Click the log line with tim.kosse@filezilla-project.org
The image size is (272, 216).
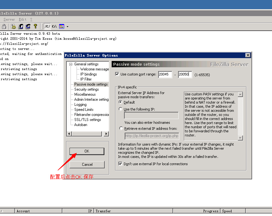(x=58, y=39)
